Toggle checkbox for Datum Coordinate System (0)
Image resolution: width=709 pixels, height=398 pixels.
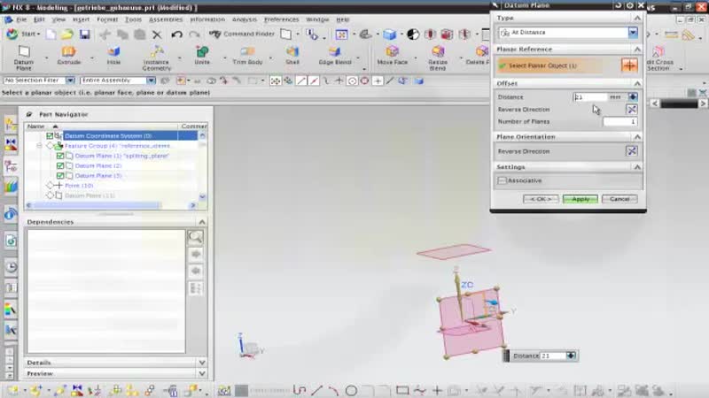tap(50, 135)
